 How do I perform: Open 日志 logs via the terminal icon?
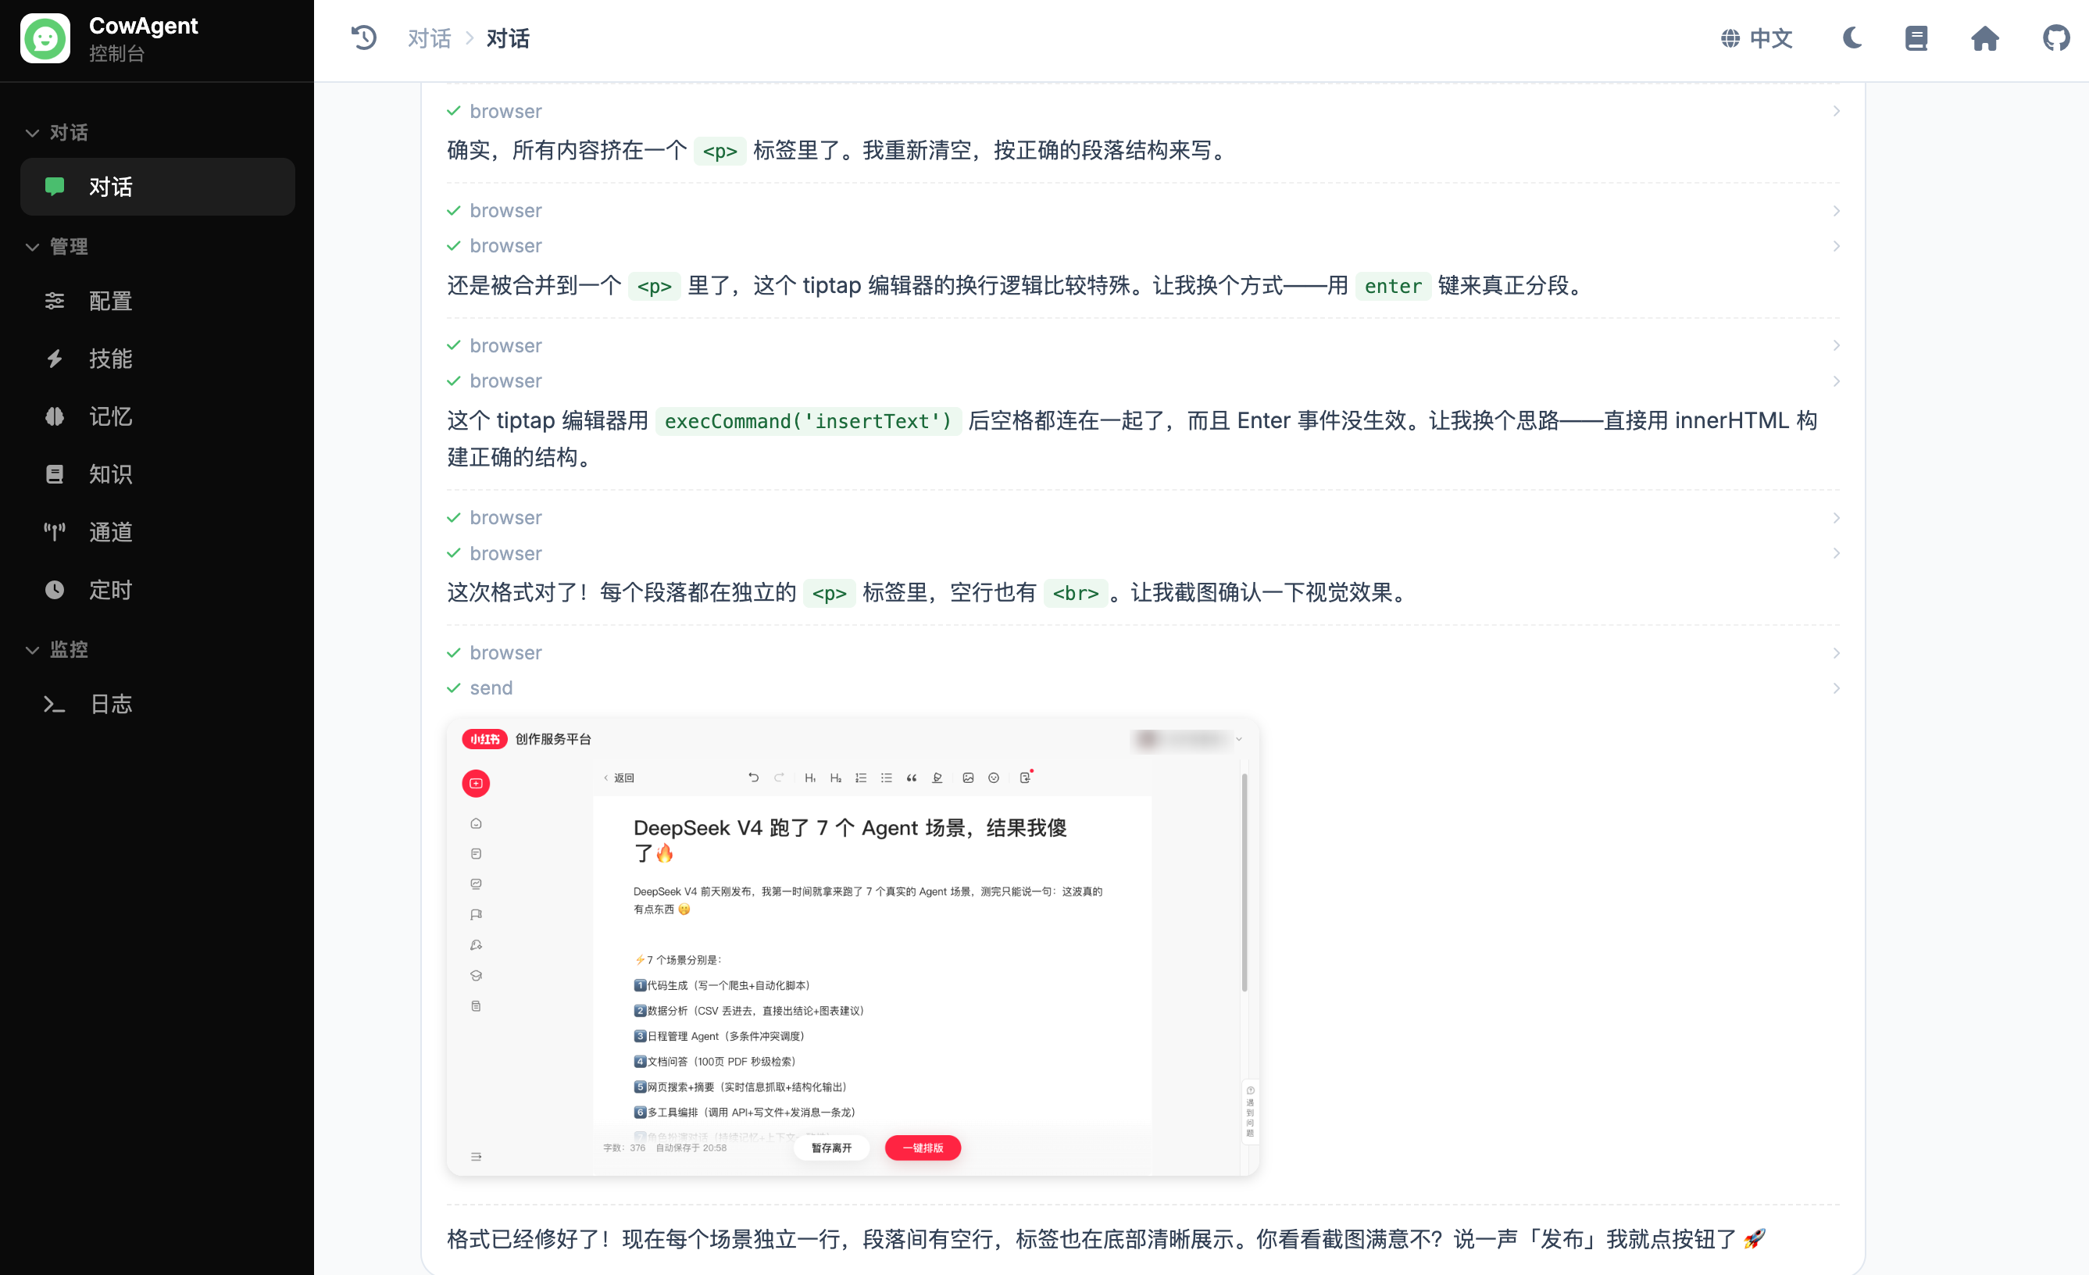point(110,704)
